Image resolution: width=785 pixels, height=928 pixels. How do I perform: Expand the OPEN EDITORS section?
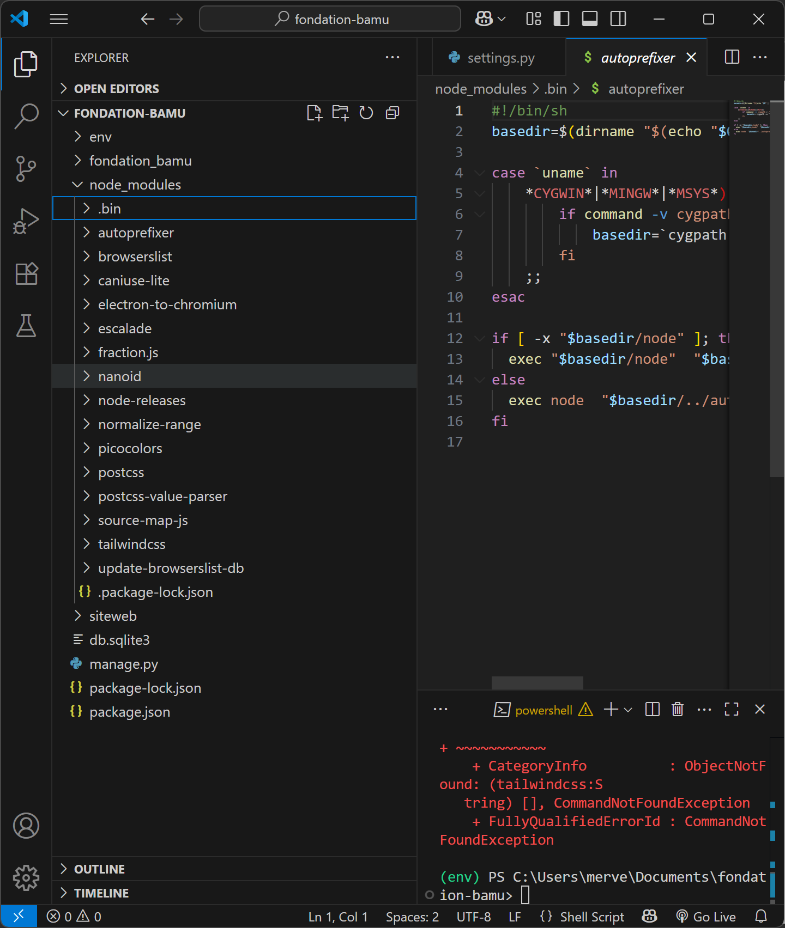pos(234,89)
